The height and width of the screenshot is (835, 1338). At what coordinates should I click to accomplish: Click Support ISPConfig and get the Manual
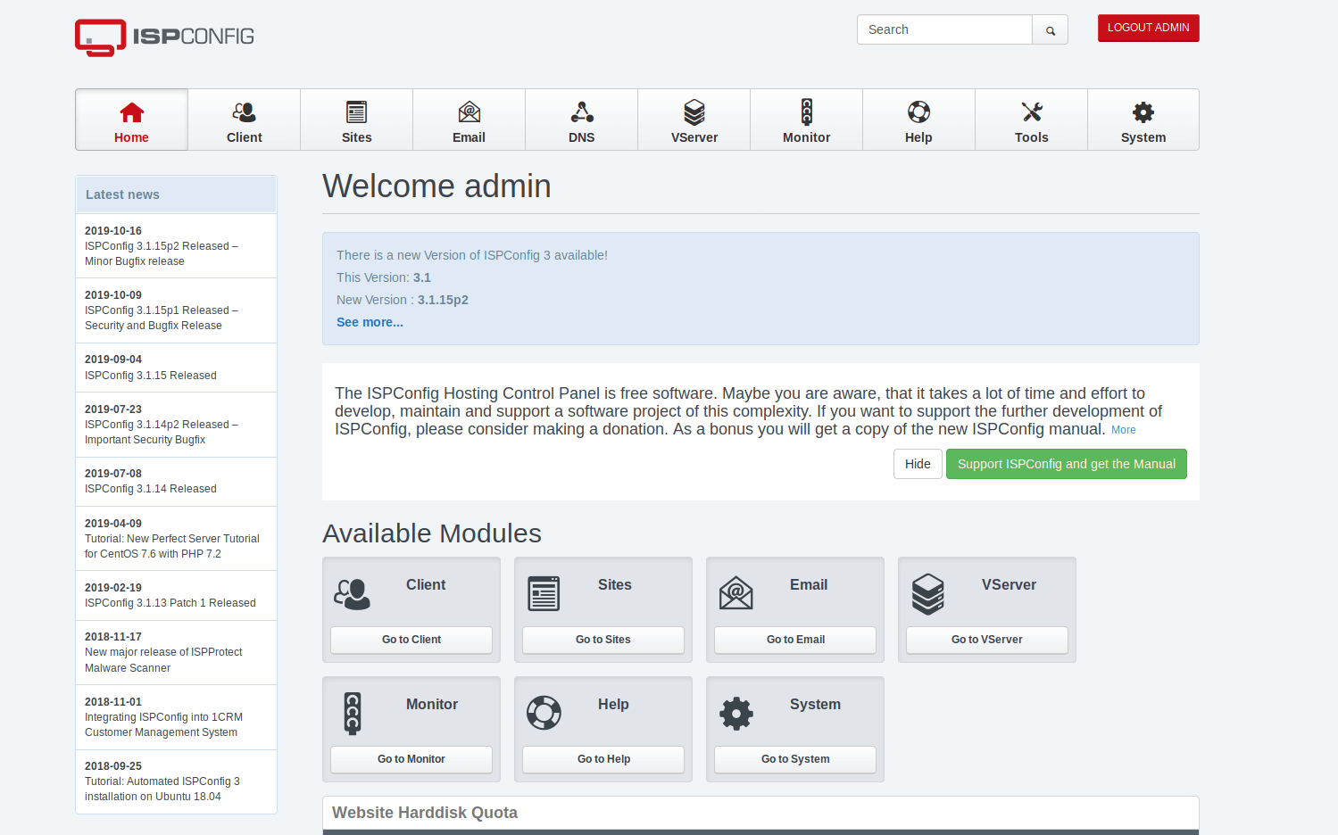1066,464
